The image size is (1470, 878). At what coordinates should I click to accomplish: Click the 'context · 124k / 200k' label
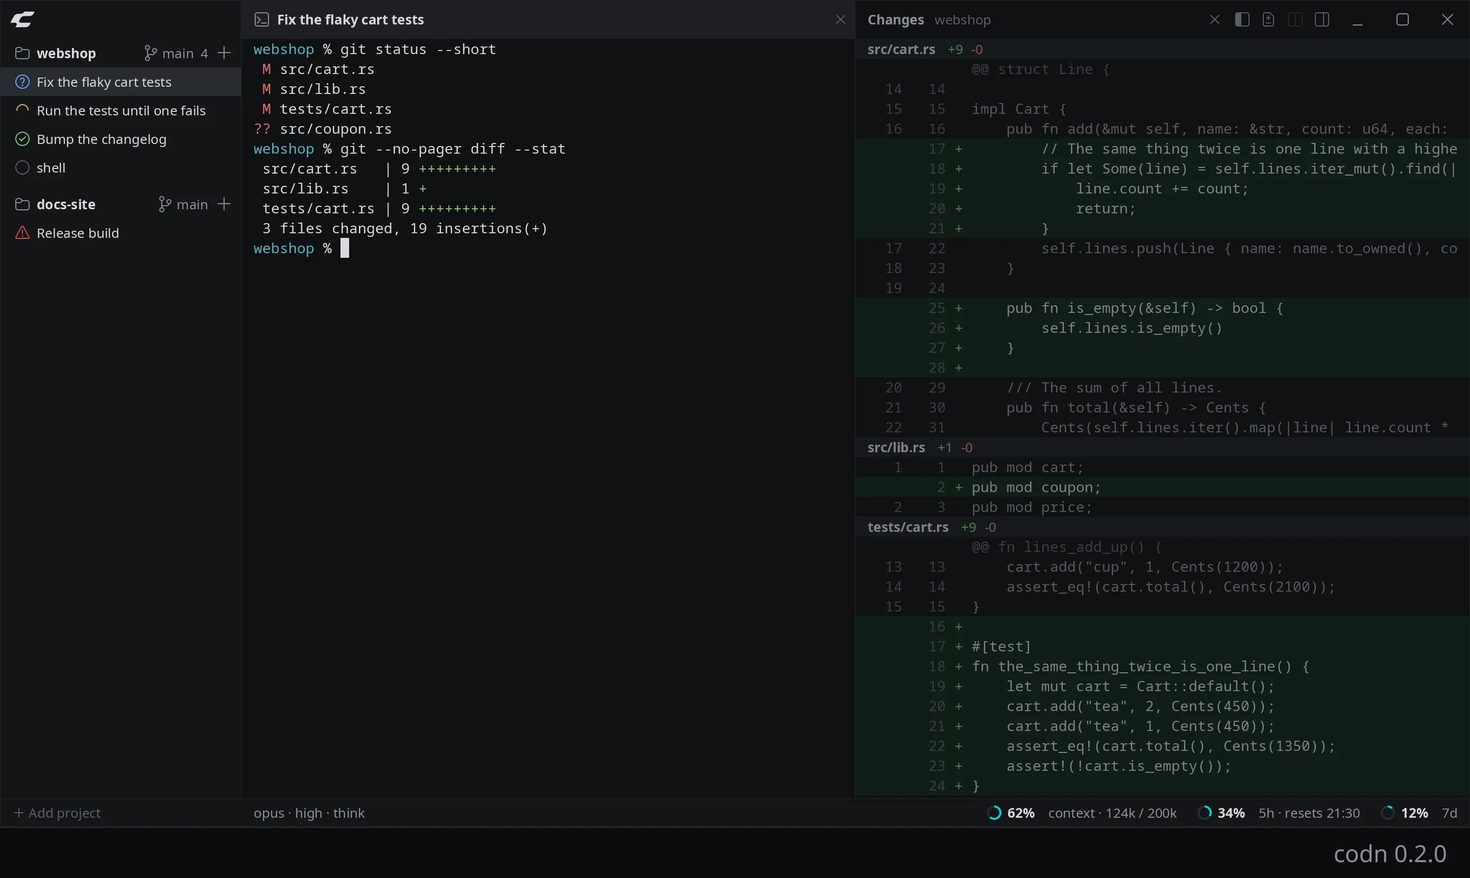(x=1113, y=813)
